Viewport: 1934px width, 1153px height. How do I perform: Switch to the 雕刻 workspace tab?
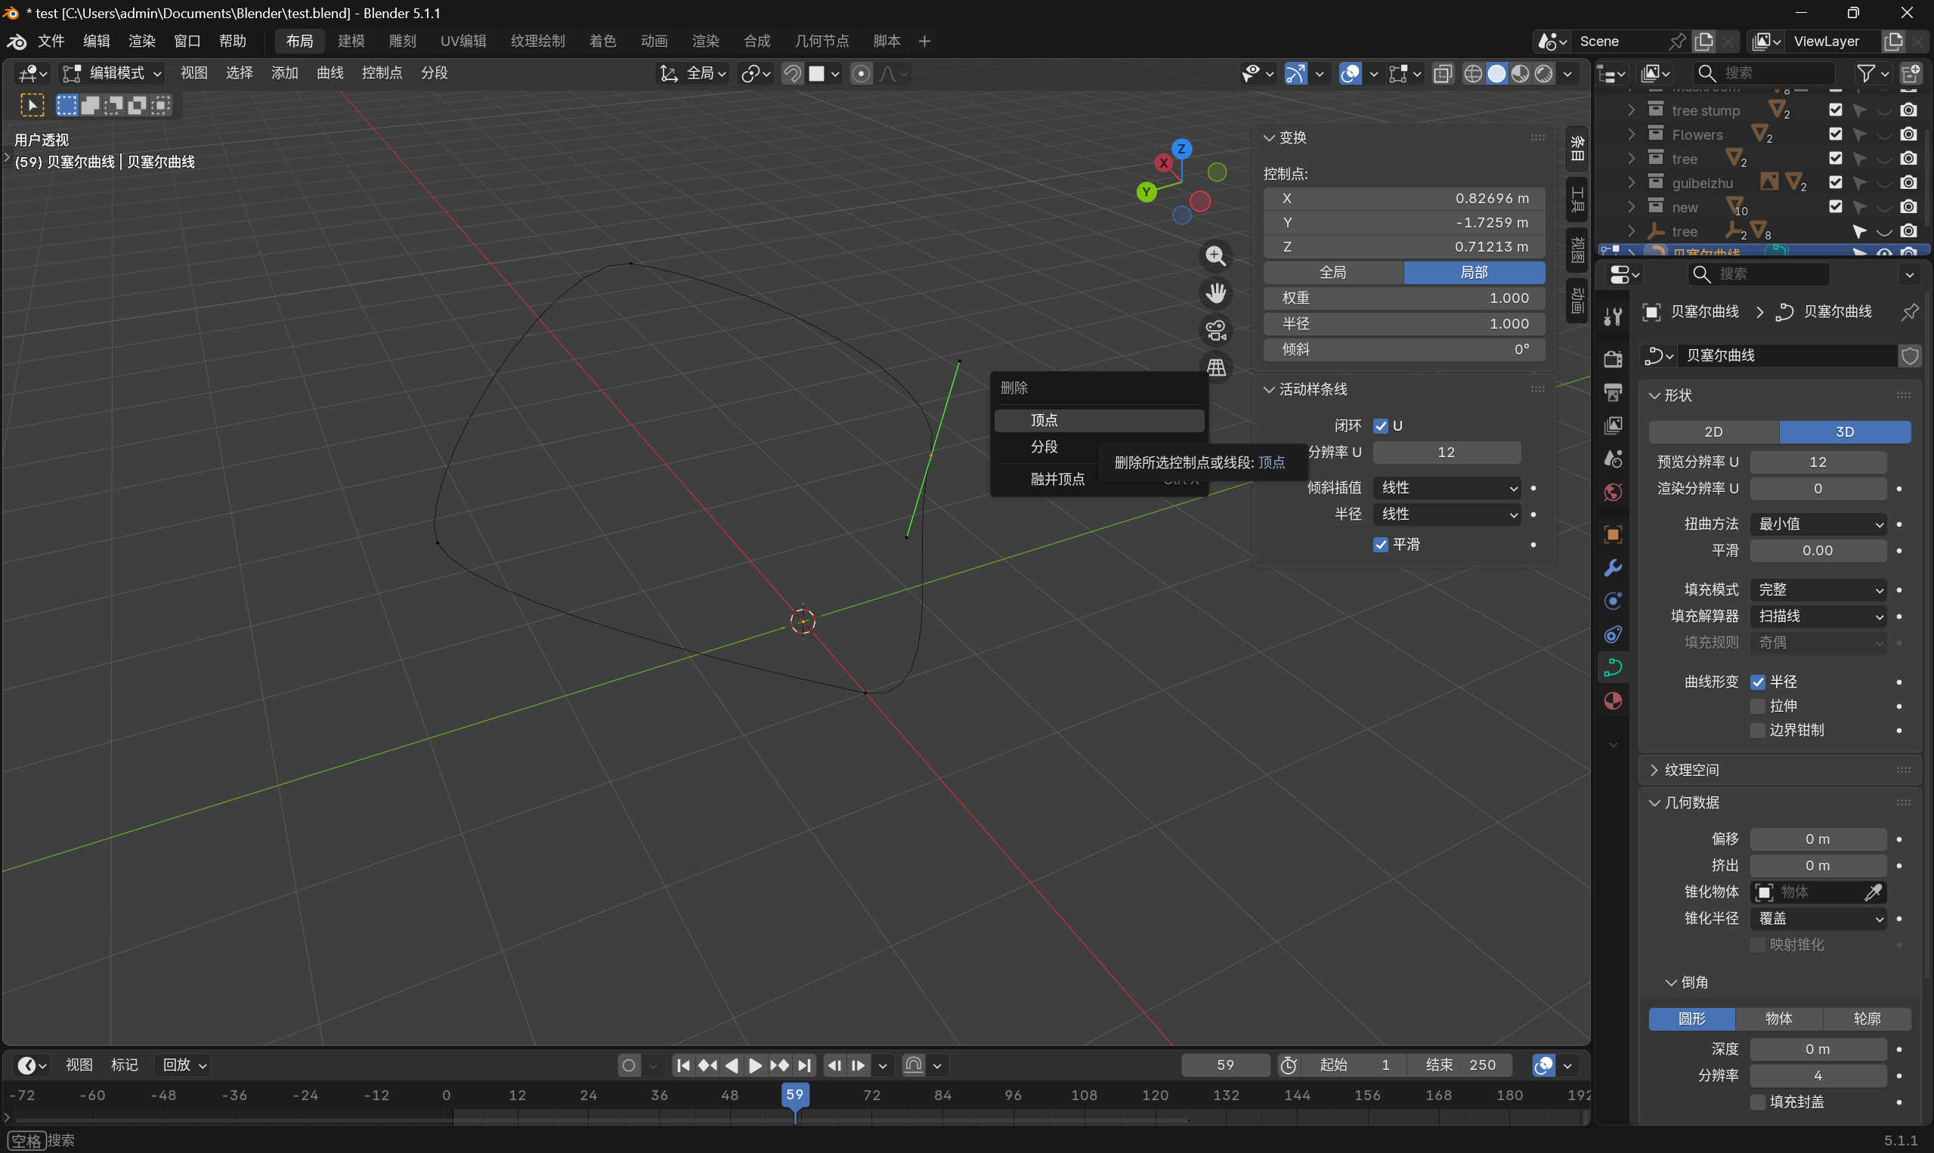pos(403,41)
